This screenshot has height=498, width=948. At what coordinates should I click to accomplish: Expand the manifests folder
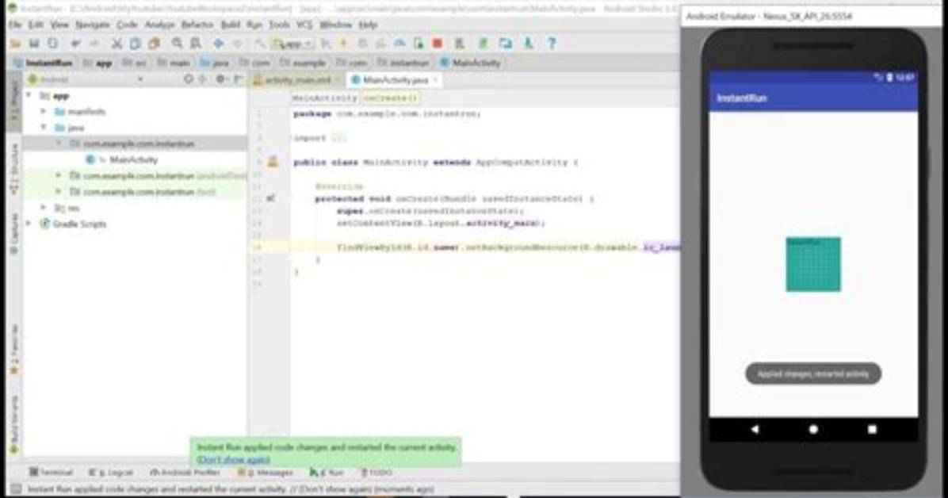click(x=44, y=111)
